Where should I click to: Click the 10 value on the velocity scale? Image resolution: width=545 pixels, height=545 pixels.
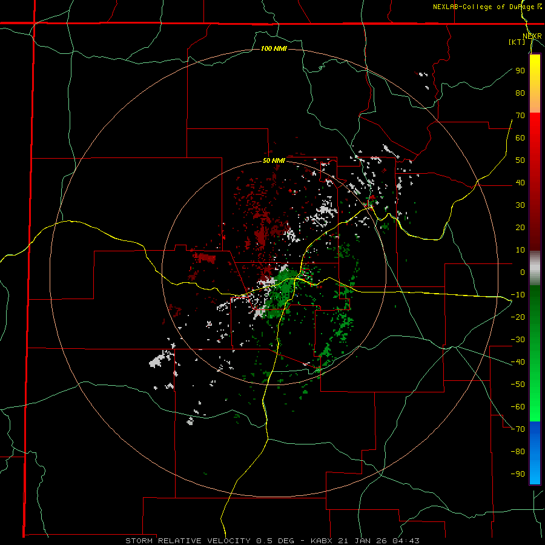tap(520, 250)
